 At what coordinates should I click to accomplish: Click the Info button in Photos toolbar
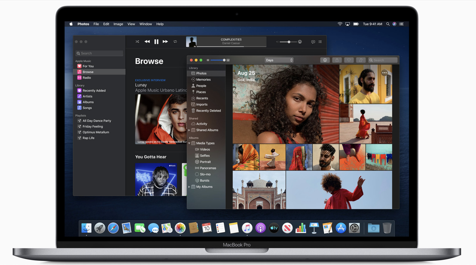click(325, 60)
